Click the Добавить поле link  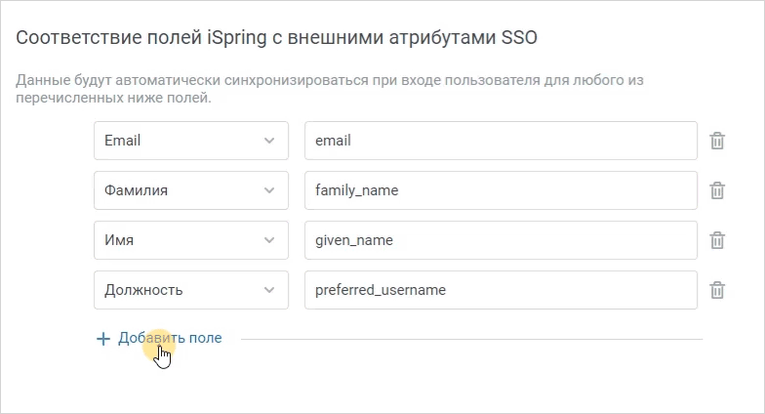pyautogui.click(x=170, y=338)
